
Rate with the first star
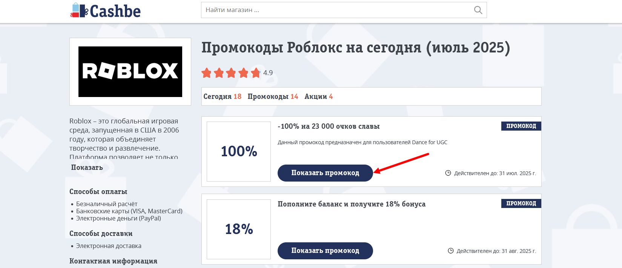206,73
